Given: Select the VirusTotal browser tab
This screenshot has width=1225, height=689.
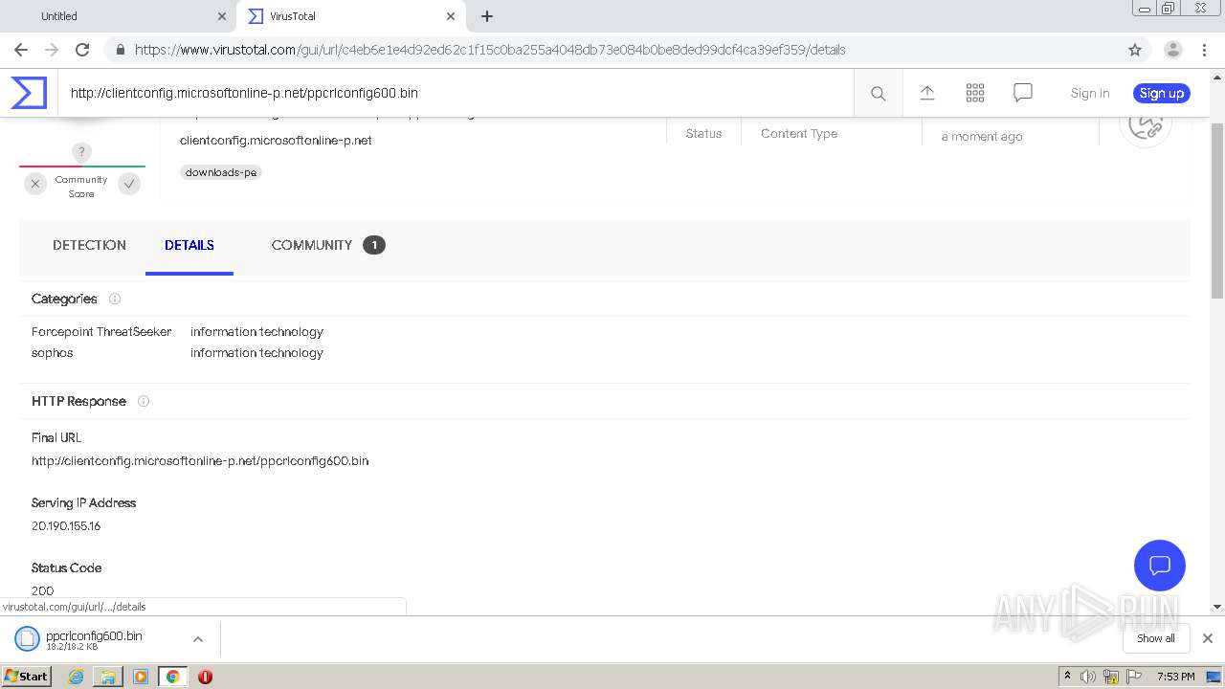Looking at the screenshot, I should (x=350, y=16).
